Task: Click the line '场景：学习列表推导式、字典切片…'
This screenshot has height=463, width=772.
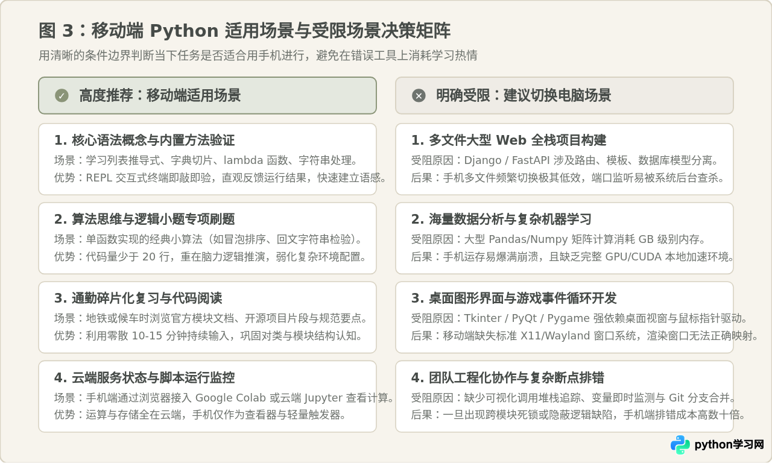Action: [207, 160]
